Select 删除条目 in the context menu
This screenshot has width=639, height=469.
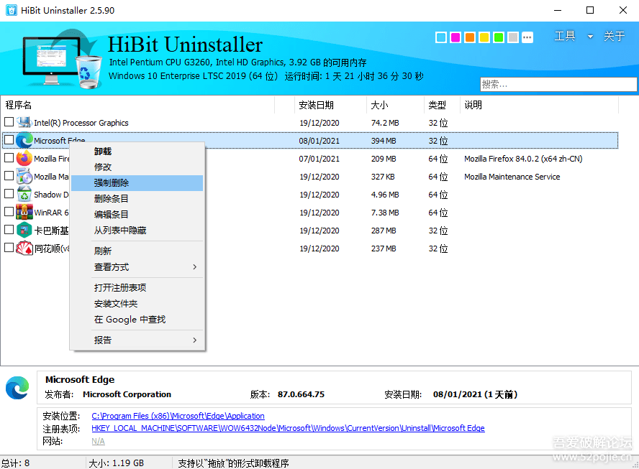click(137, 199)
